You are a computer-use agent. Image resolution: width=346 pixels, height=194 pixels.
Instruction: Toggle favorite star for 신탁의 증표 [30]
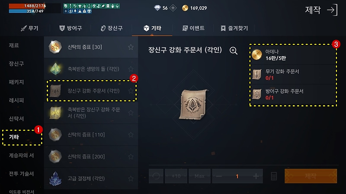(131, 47)
